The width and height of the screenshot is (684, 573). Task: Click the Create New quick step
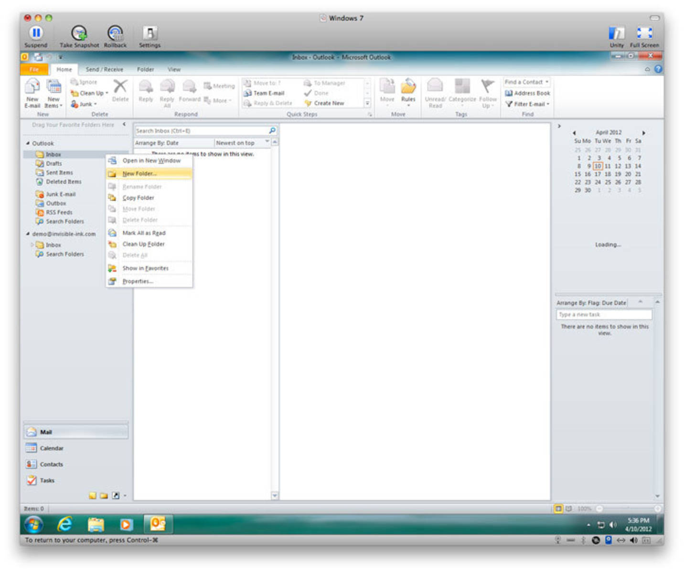pyautogui.click(x=324, y=103)
